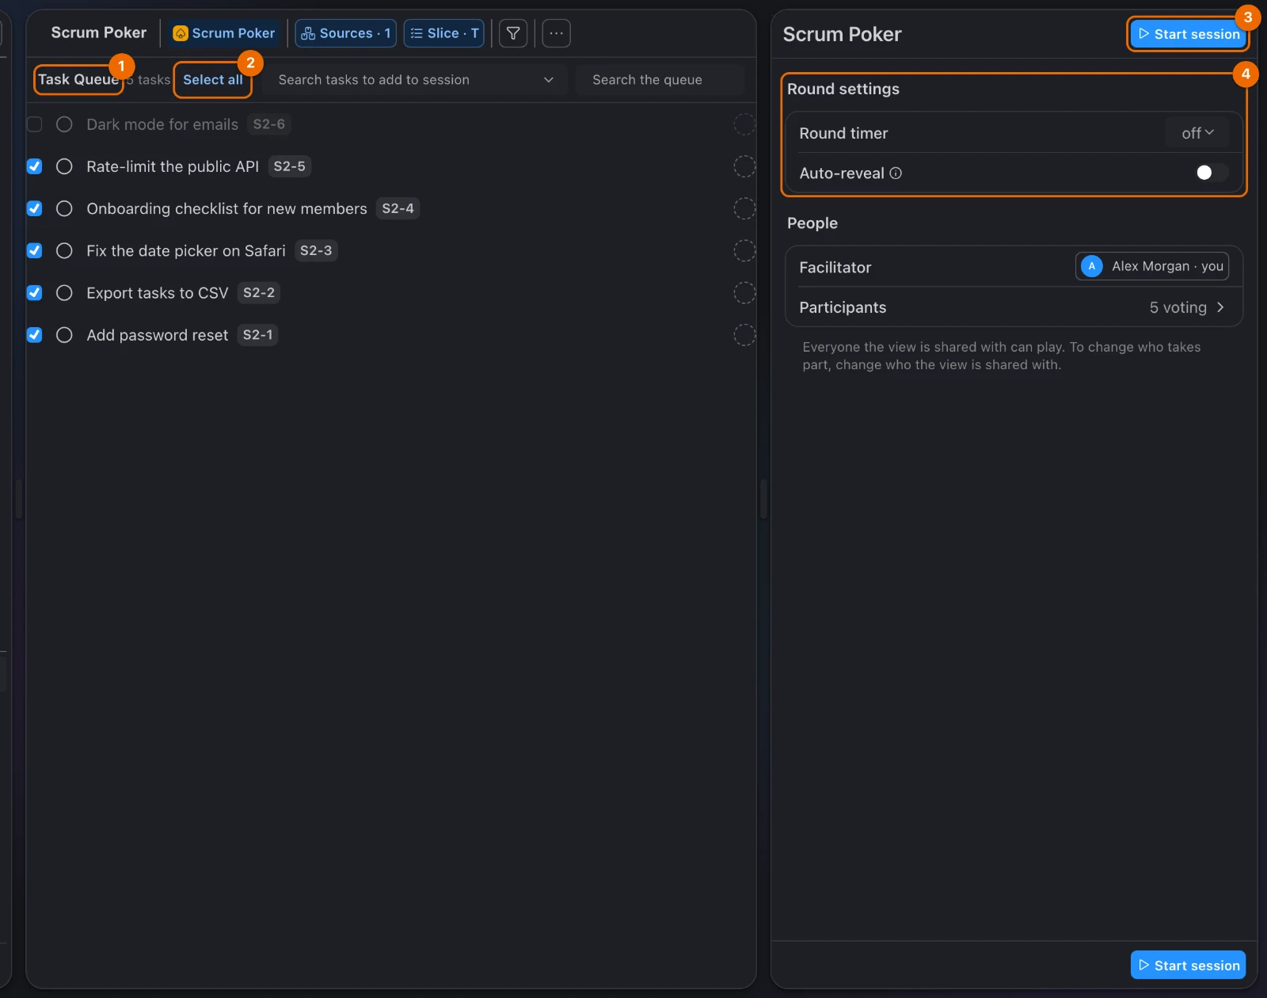1267x998 pixels.
Task: Uncheck Fix the date picker on Safari checkbox
Action: click(x=34, y=250)
